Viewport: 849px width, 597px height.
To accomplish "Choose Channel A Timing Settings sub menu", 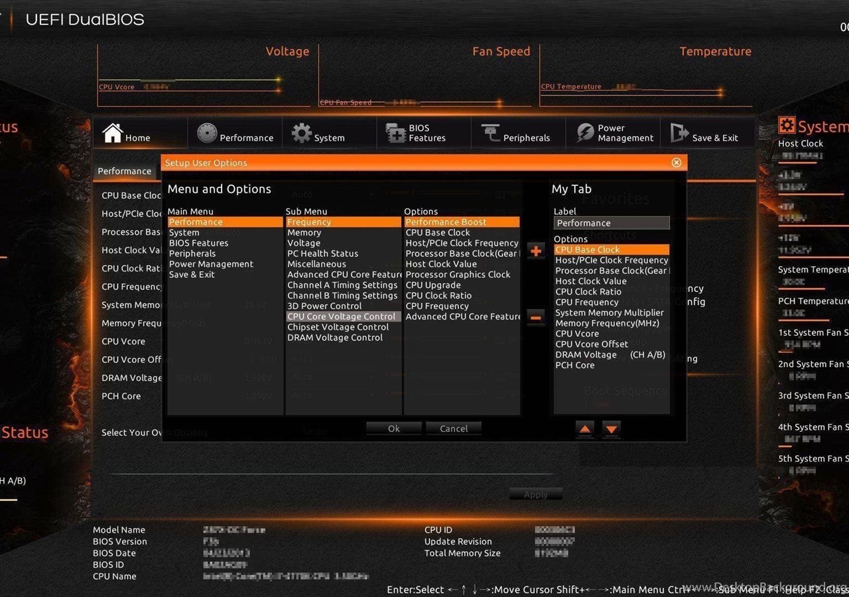I will click(x=344, y=285).
